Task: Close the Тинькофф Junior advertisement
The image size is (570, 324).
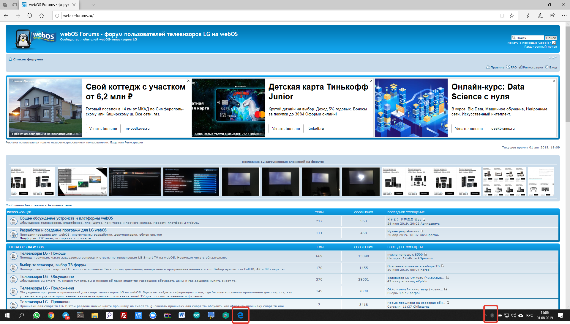Action: click(x=371, y=81)
